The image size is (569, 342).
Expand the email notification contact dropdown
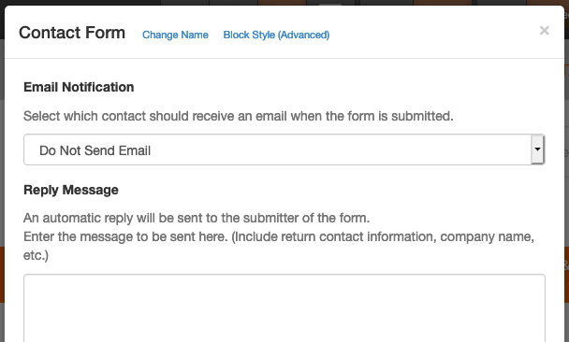pyautogui.click(x=284, y=150)
